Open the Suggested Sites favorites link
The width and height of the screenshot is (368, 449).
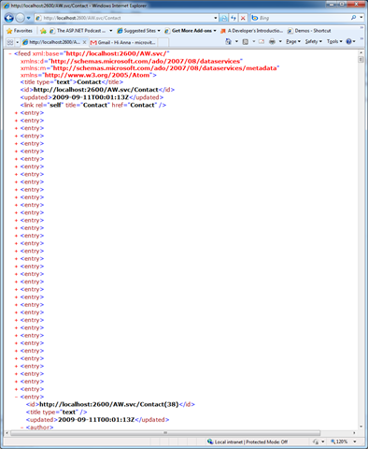pyautogui.click(x=138, y=31)
